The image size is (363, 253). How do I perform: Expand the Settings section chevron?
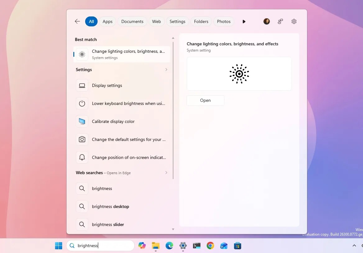pos(166,70)
